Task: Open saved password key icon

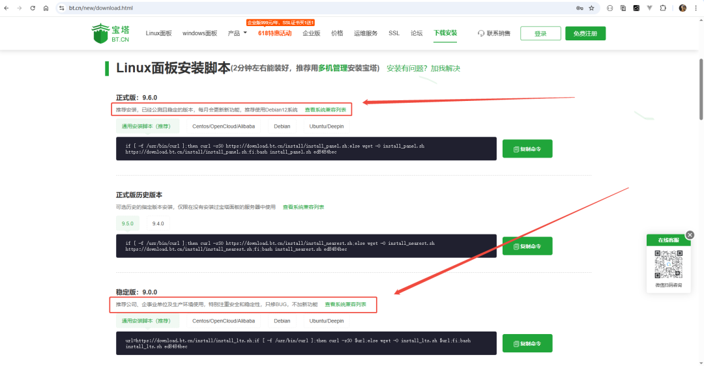Action: click(579, 8)
